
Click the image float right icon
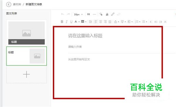[x=161, y=22]
